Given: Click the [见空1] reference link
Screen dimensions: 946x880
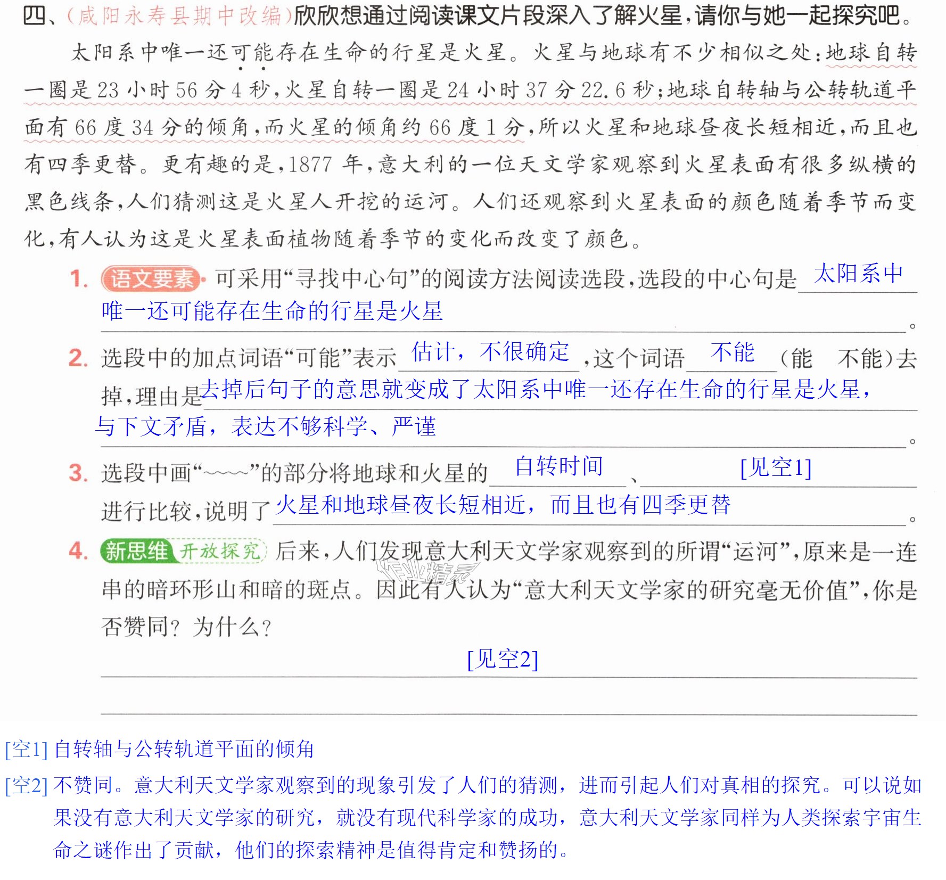Looking at the screenshot, I should (776, 467).
